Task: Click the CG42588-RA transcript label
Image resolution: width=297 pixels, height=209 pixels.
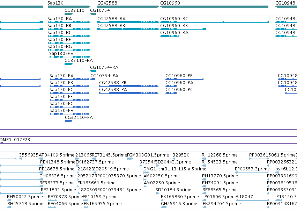Action: point(112,19)
